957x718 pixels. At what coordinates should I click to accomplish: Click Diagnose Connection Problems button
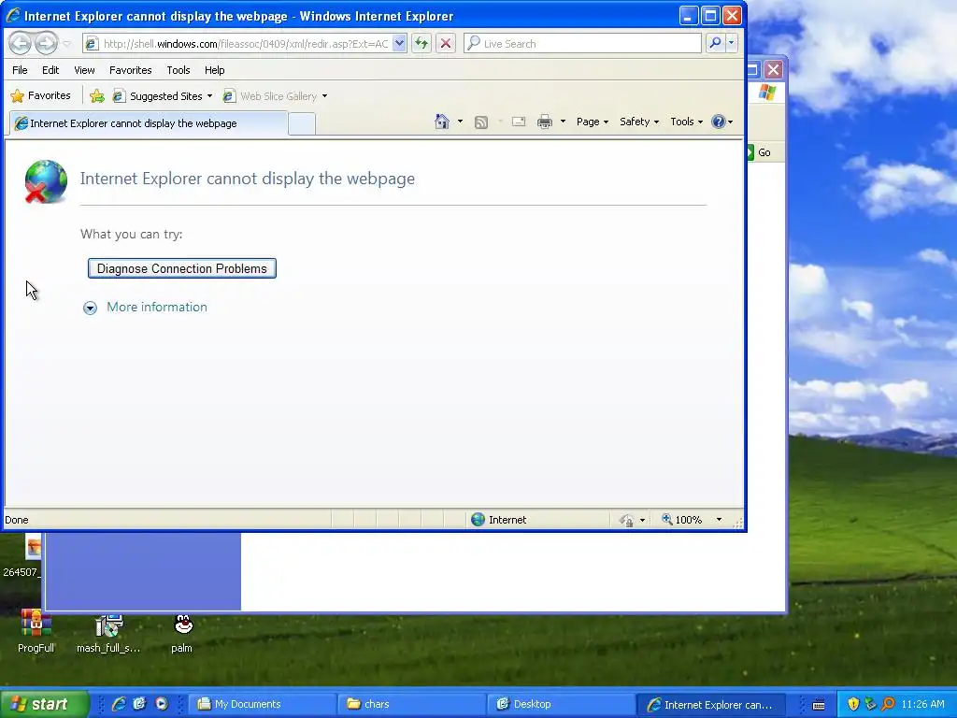click(182, 268)
